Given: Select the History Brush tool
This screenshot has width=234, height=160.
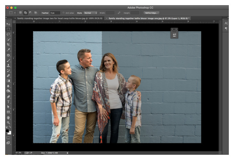Looking at the screenshot, I should (8, 70).
